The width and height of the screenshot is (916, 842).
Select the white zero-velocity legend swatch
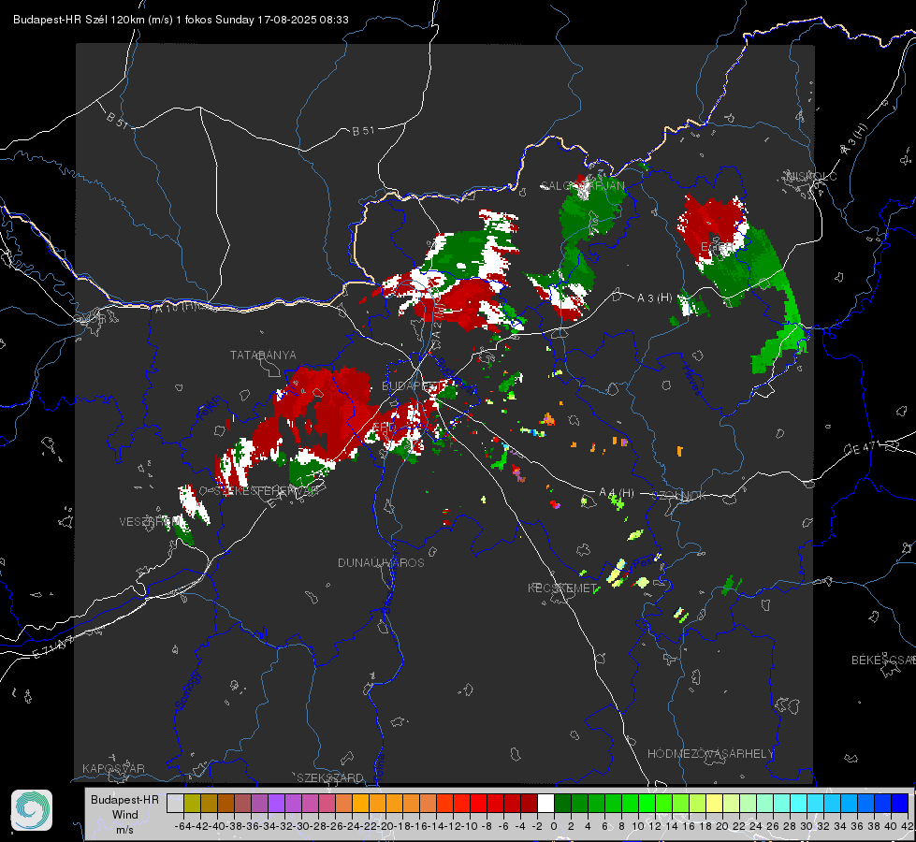[545, 803]
